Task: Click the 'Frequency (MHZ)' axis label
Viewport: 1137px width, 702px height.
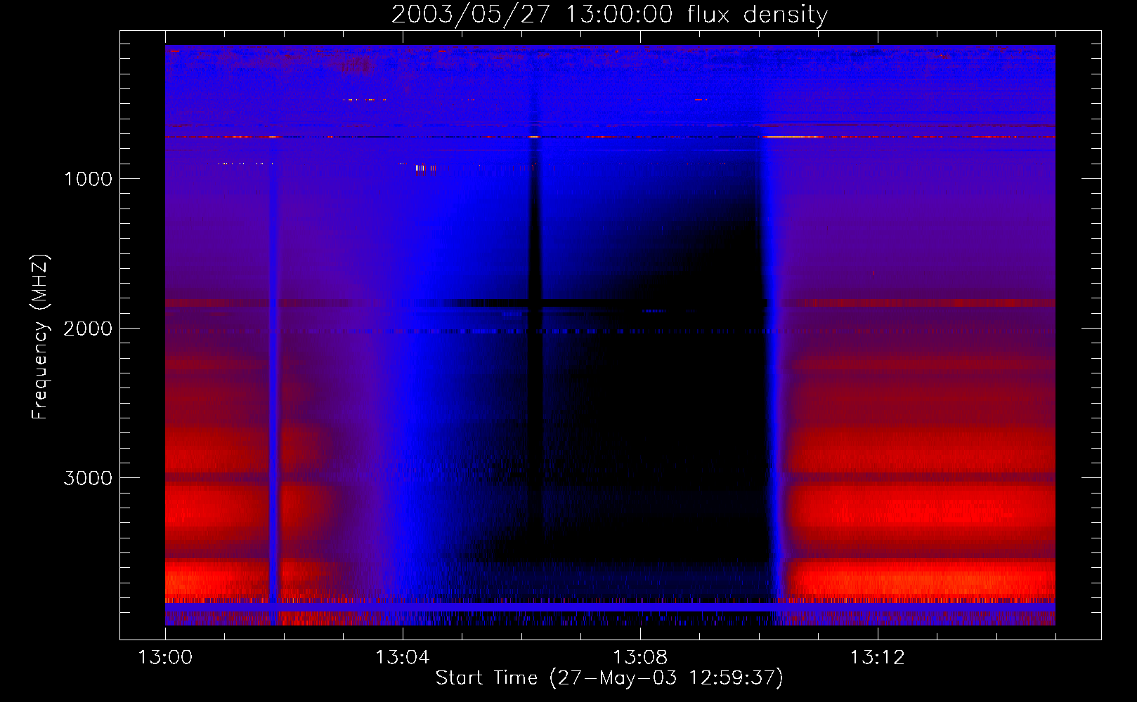Action: coord(40,337)
